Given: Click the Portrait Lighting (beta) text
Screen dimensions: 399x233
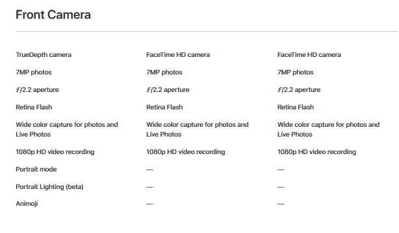Looking at the screenshot, I should [49, 187].
